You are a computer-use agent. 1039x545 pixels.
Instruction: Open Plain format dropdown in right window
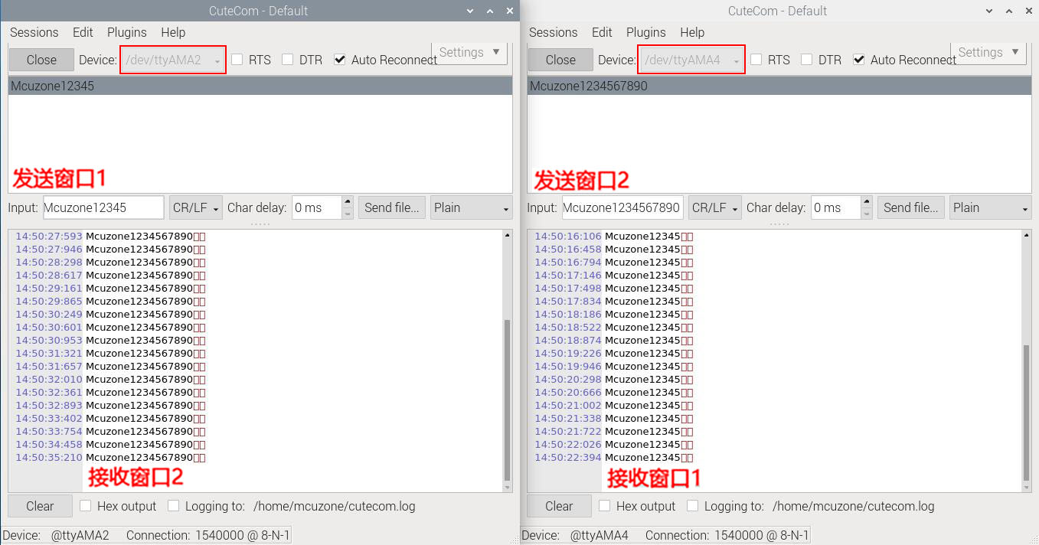[x=991, y=207]
